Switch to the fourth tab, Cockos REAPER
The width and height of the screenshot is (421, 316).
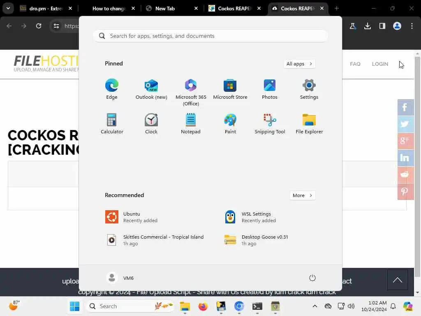point(235,8)
